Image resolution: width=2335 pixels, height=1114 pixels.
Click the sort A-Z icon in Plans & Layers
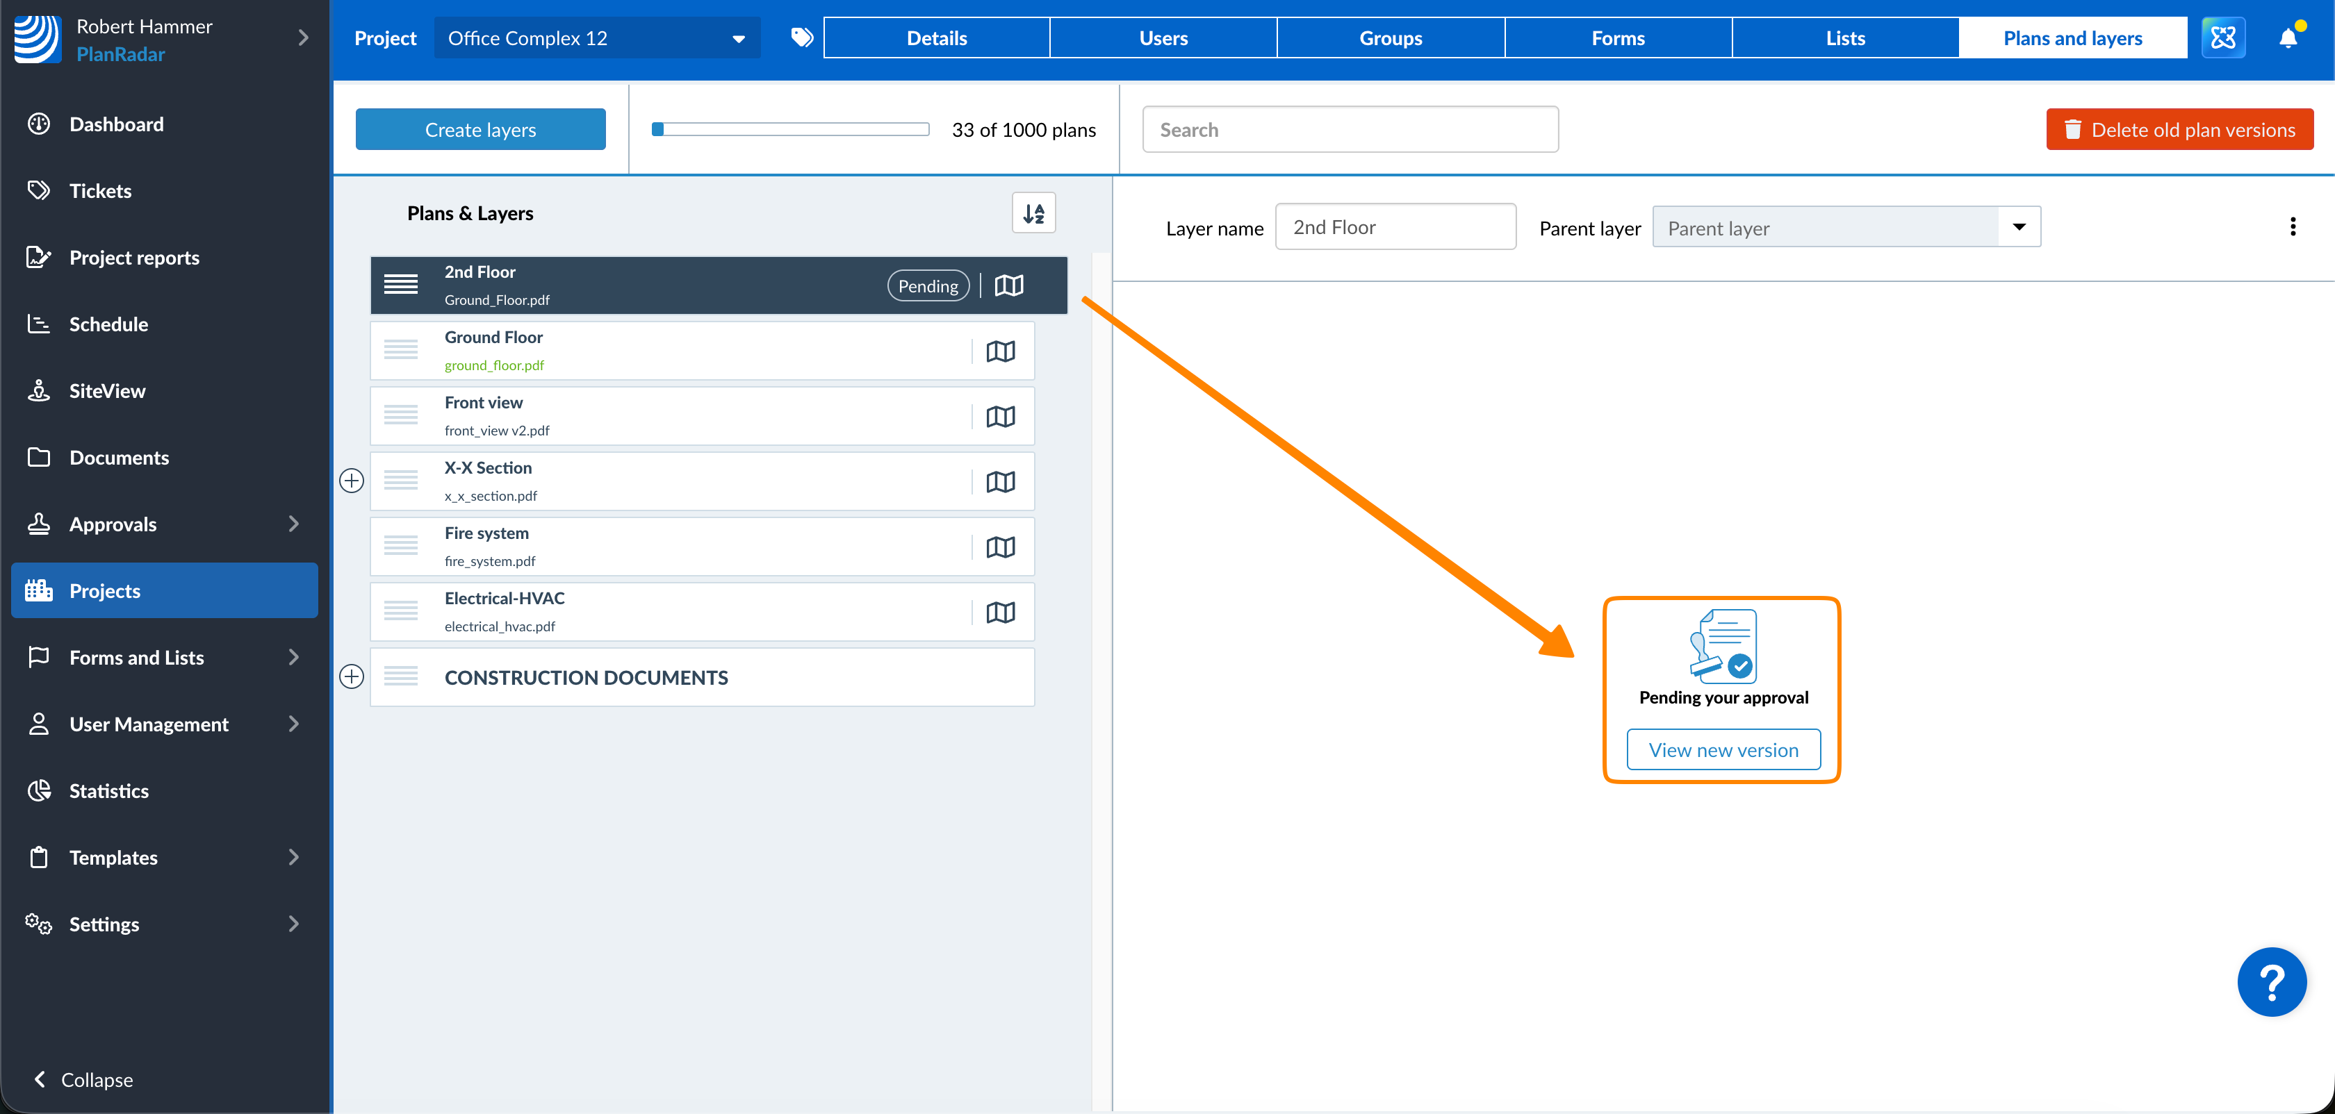1033,214
